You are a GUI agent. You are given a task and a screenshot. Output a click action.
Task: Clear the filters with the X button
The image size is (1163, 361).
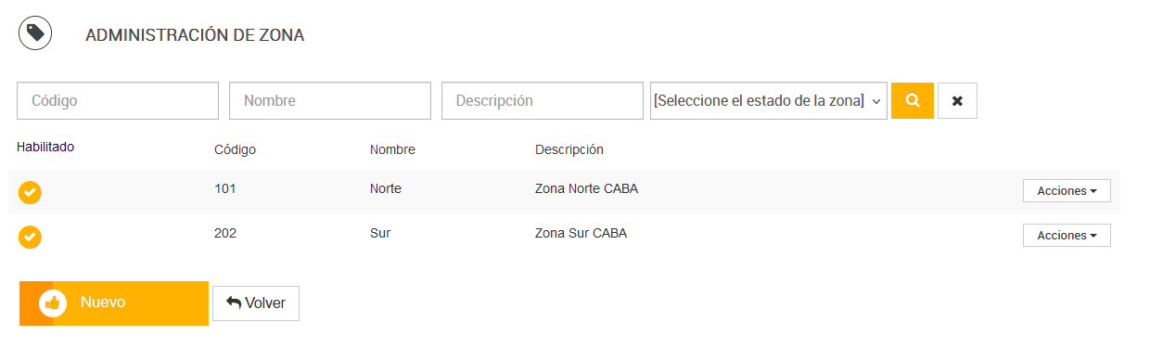tap(957, 100)
